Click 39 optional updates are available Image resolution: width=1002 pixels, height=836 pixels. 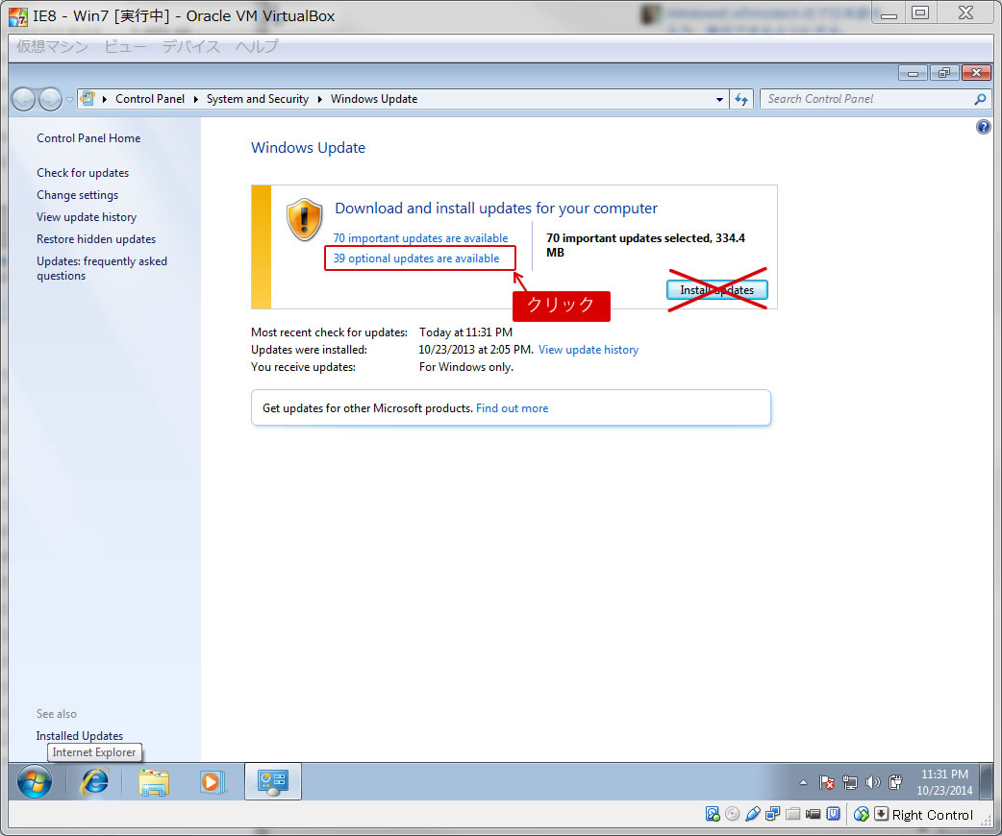[416, 258]
